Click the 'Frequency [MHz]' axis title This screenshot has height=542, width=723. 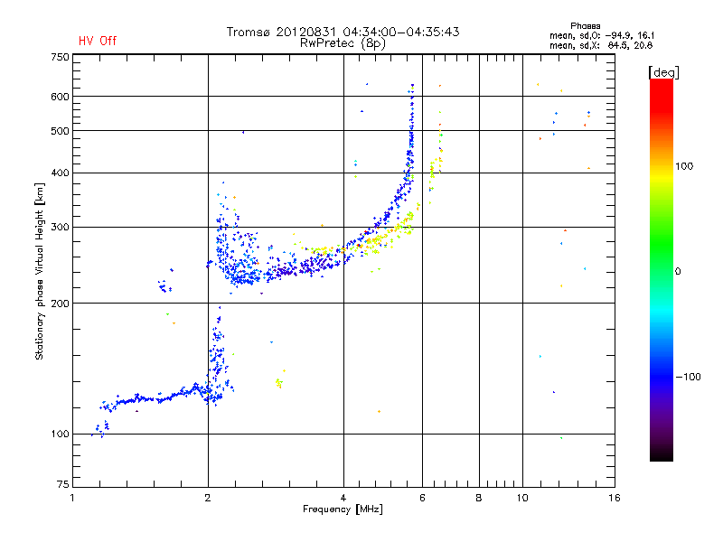coord(343,509)
